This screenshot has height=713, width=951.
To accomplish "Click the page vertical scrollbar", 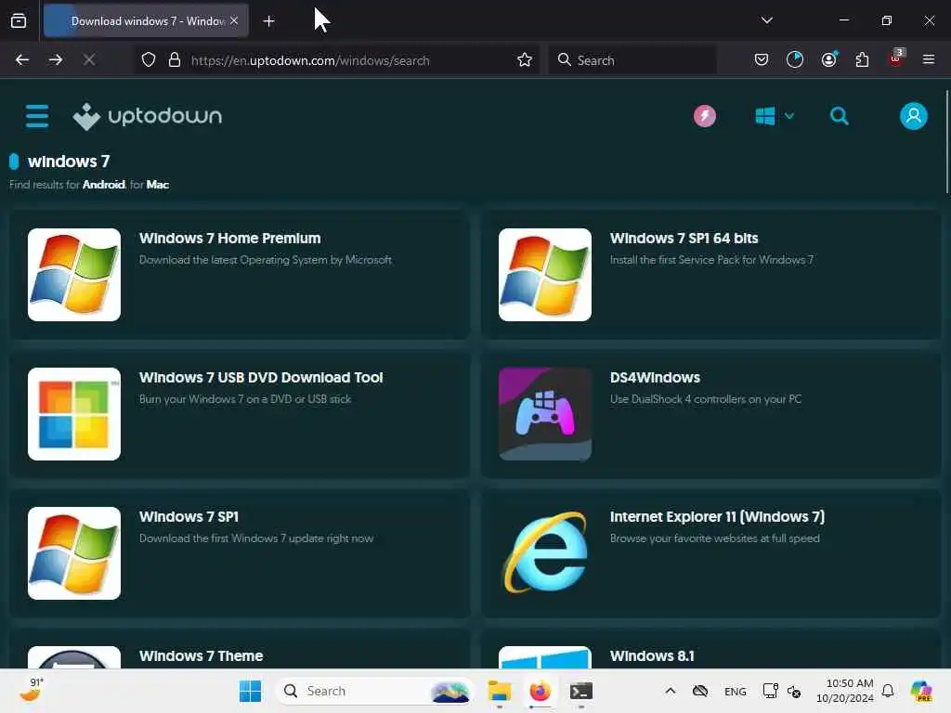I will coord(946,141).
